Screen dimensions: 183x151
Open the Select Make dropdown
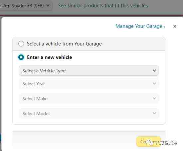(x=89, y=99)
